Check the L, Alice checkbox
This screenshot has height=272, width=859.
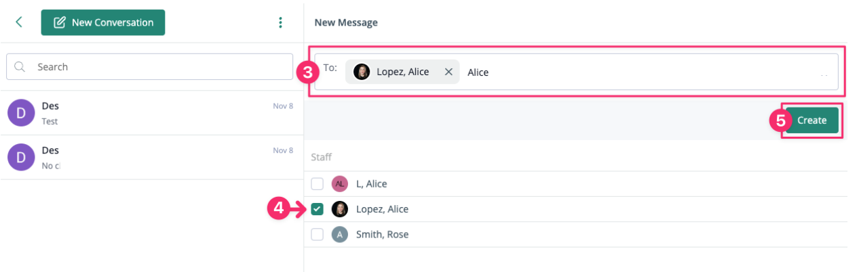tap(317, 183)
